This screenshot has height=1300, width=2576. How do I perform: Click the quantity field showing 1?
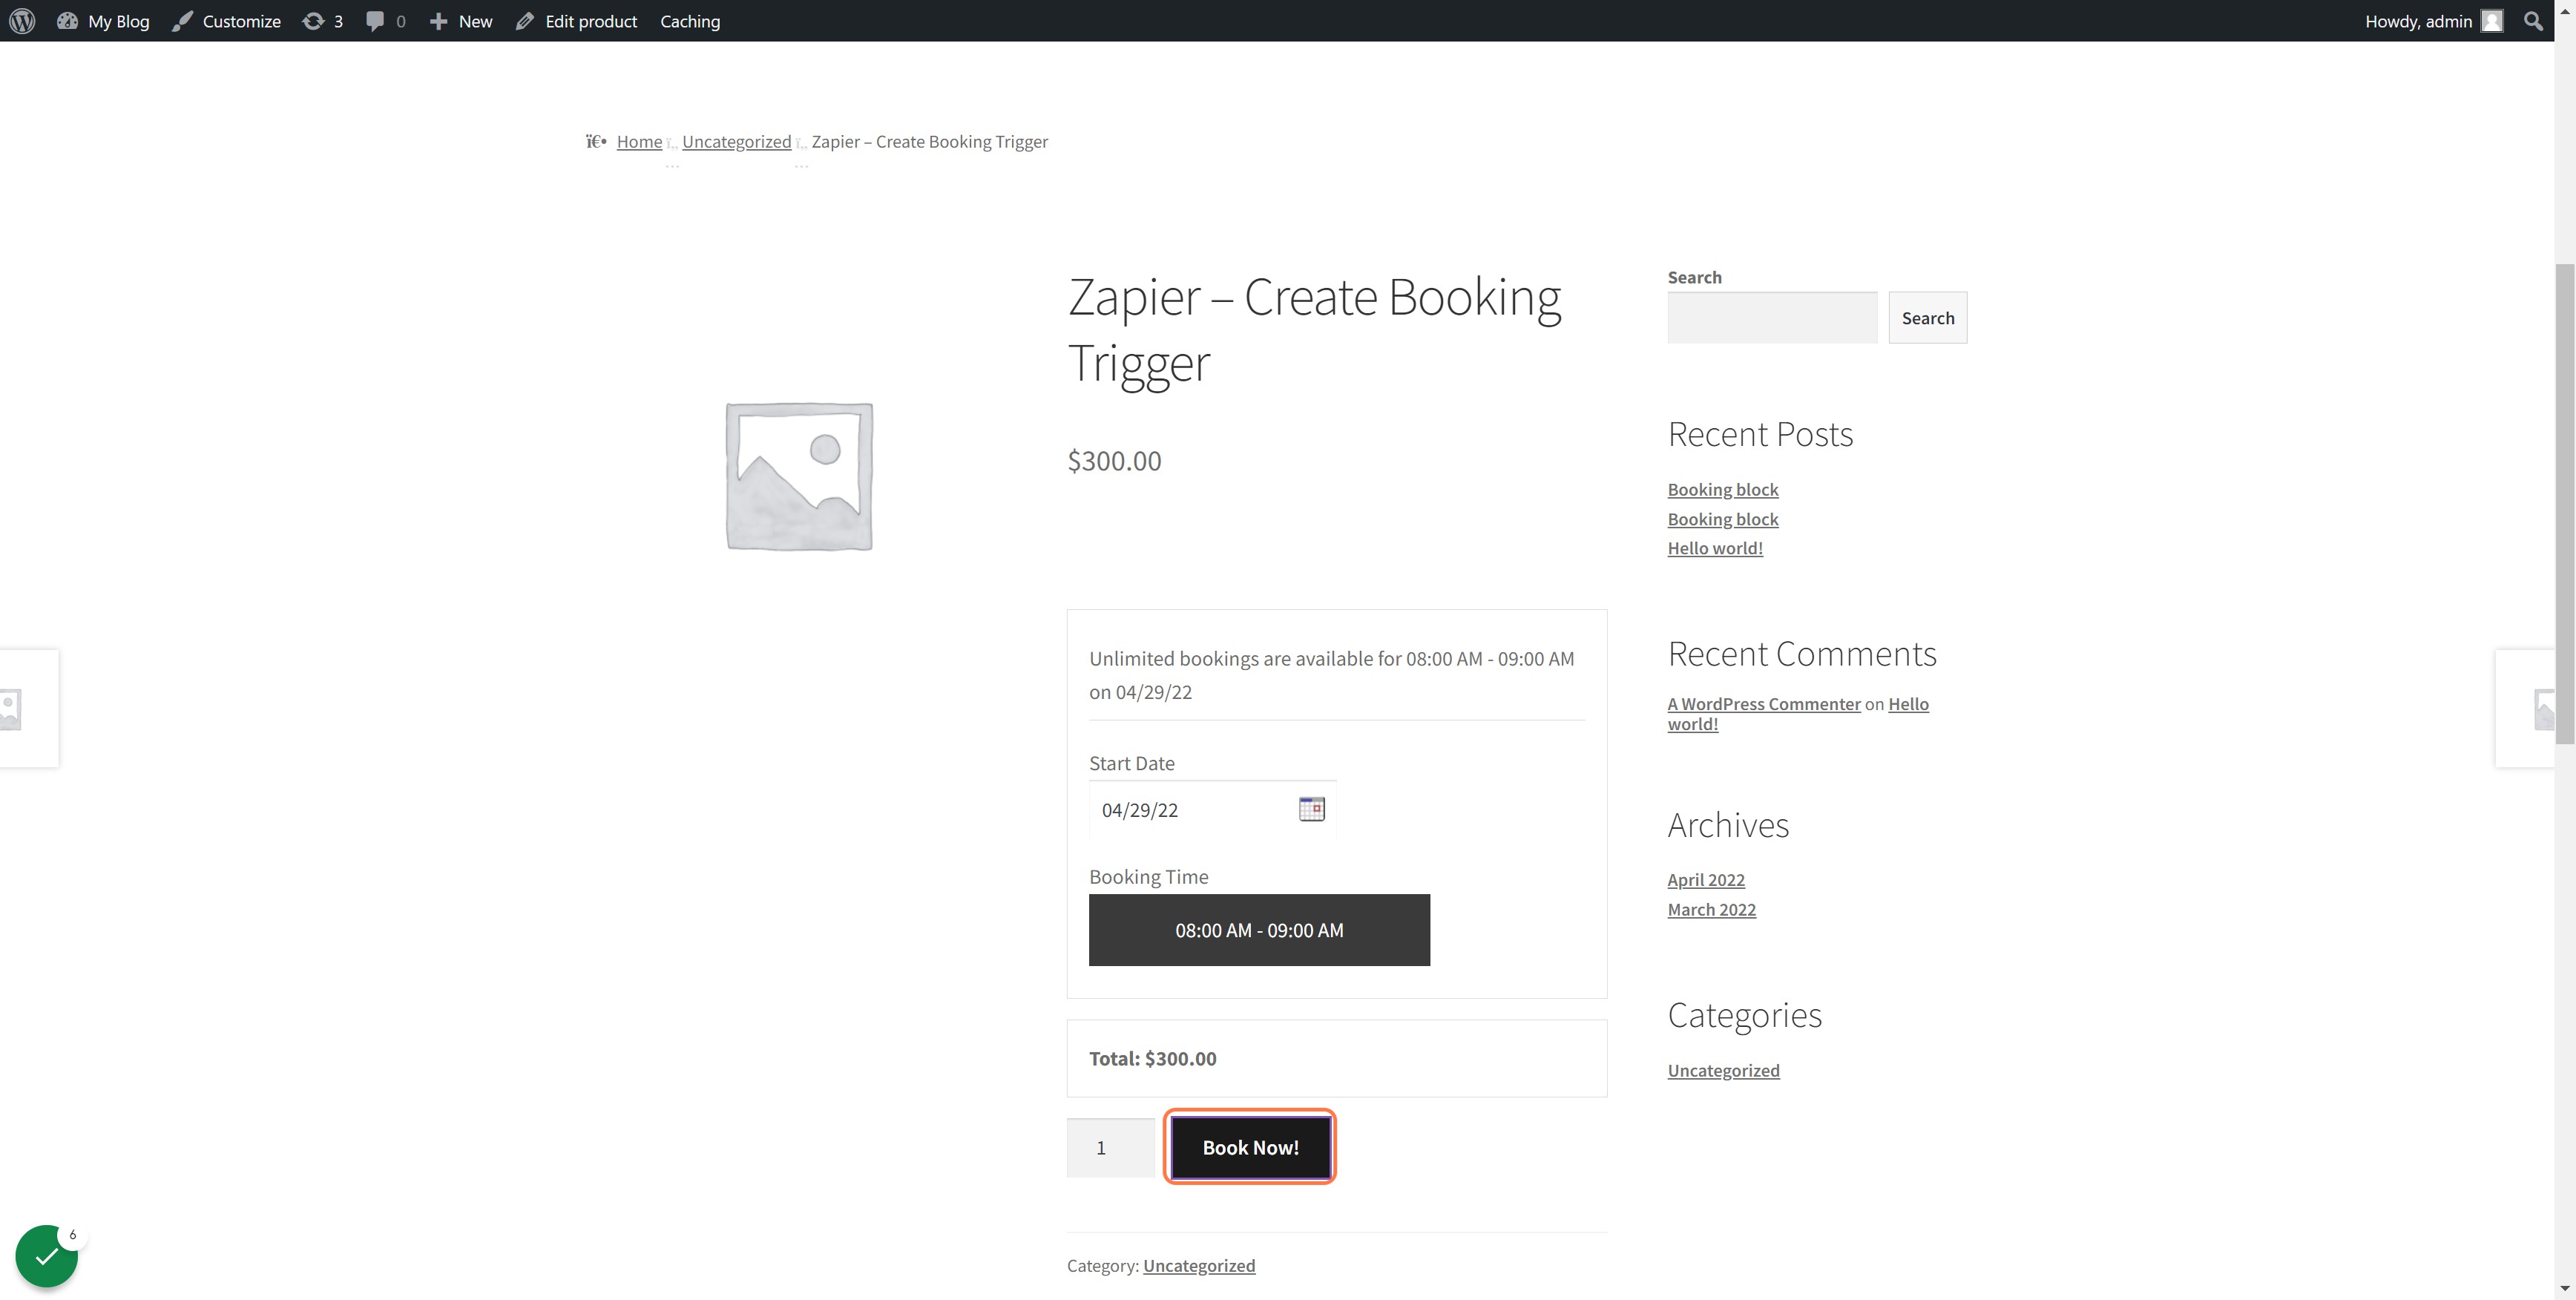[1110, 1148]
